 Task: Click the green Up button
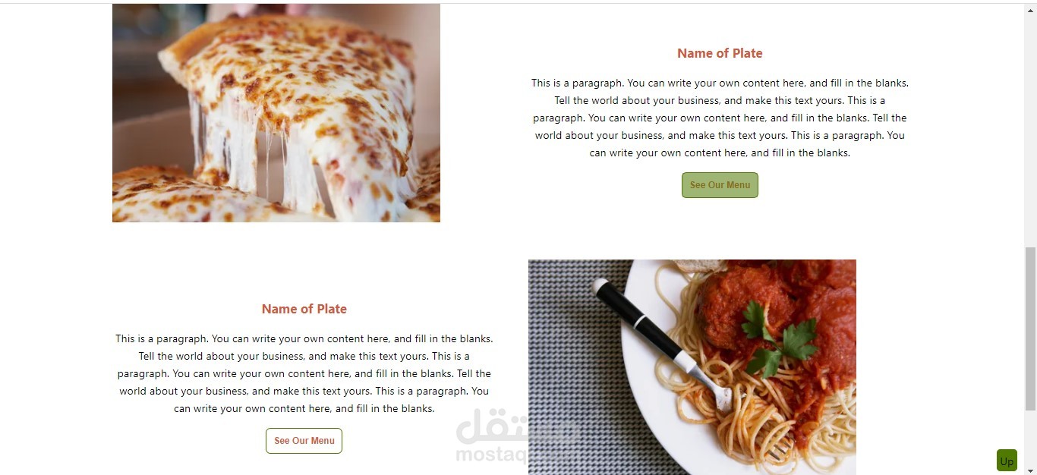pyautogui.click(x=1007, y=461)
